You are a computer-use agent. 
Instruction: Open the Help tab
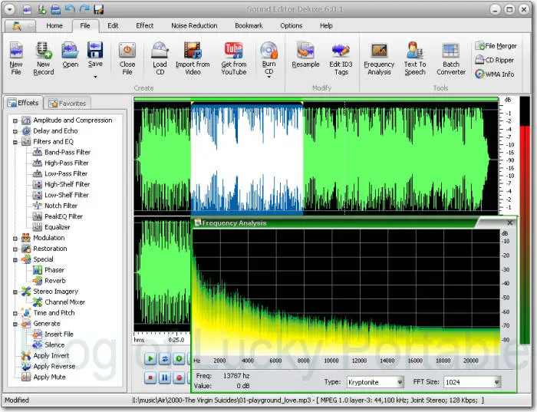326,25
